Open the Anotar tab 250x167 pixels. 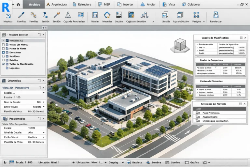click(x=148, y=5)
